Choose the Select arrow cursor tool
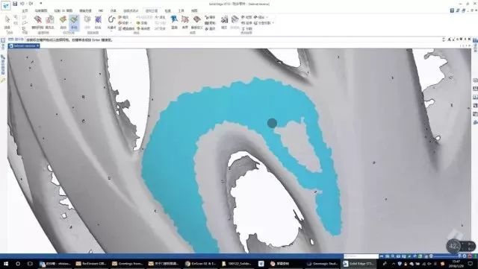 tap(7, 22)
